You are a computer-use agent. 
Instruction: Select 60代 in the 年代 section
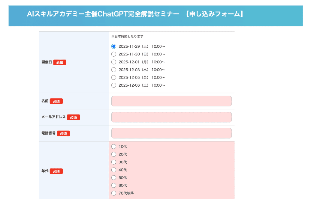point(114,186)
